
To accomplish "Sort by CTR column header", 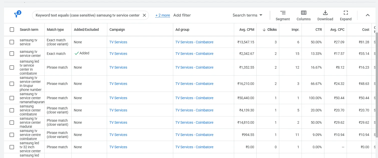I will coord(319,30).
